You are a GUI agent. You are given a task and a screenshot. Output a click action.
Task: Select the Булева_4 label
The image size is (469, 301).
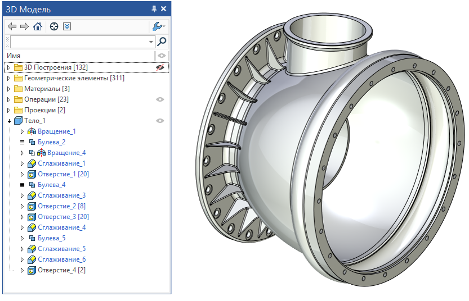coord(51,185)
